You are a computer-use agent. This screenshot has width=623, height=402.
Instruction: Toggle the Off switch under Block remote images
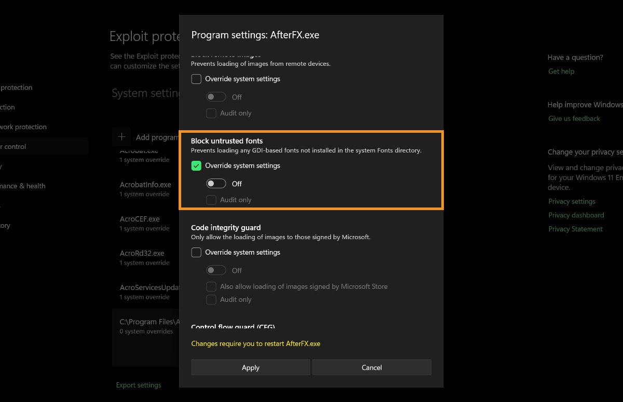pyautogui.click(x=215, y=96)
